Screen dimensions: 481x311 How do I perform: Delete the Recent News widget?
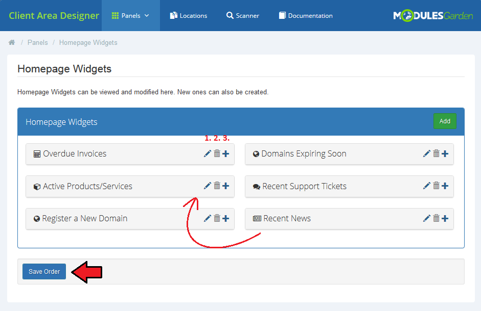(436, 218)
